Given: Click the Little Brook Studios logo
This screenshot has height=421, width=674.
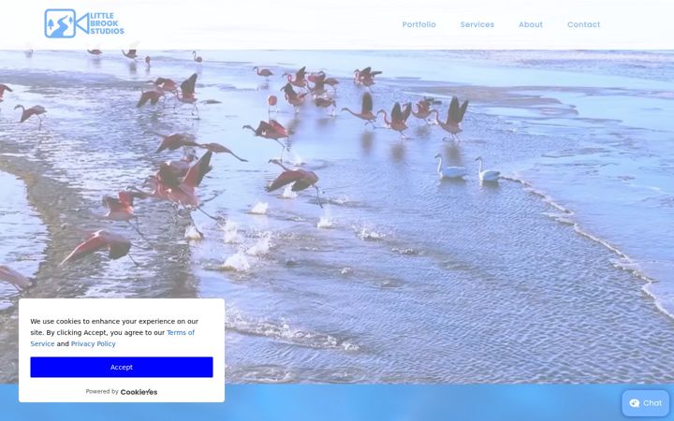Looking at the screenshot, I should (x=84, y=23).
